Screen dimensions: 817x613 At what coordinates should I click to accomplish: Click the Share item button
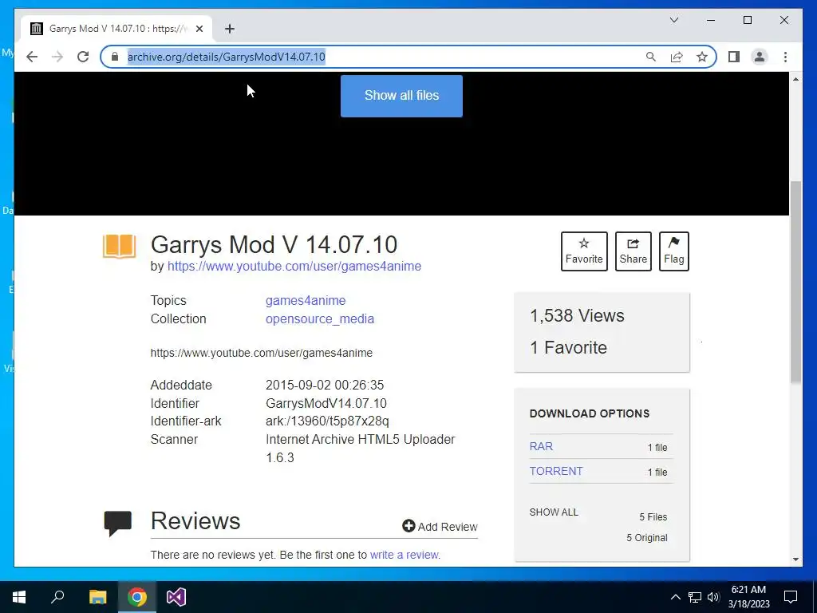(633, 251)
